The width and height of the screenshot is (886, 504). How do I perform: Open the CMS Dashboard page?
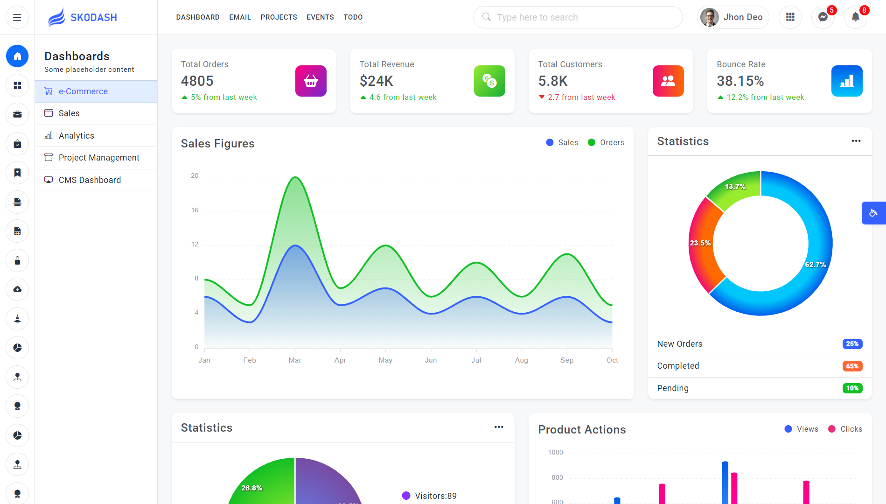tap(90, 180)
